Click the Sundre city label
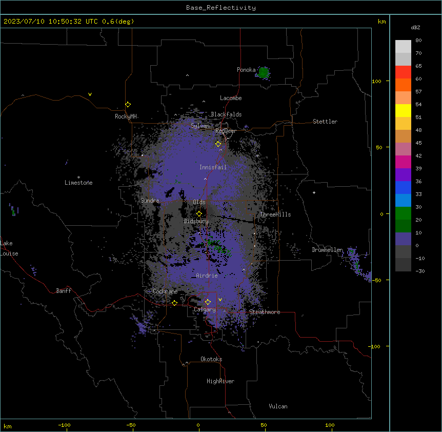 pos(150,201)
